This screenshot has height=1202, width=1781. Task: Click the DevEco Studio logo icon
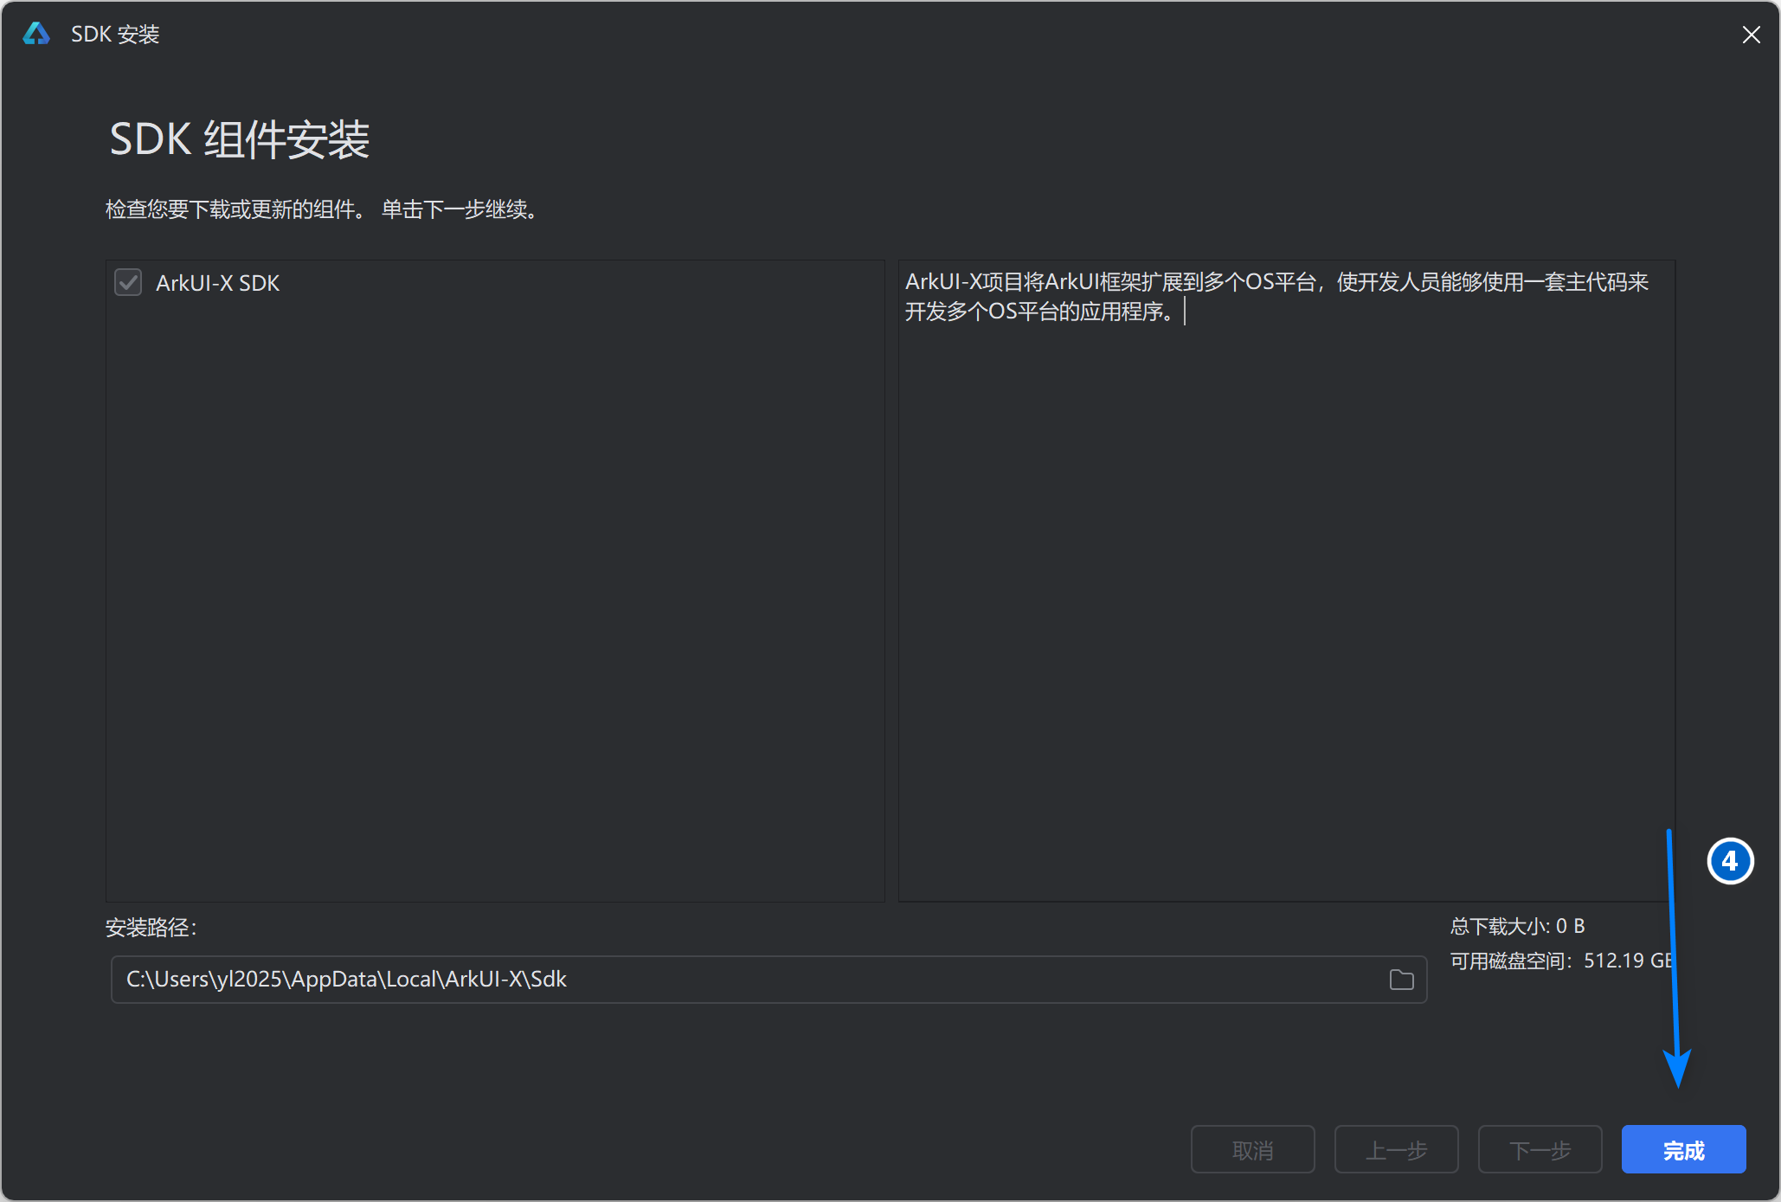coord(36,34)
